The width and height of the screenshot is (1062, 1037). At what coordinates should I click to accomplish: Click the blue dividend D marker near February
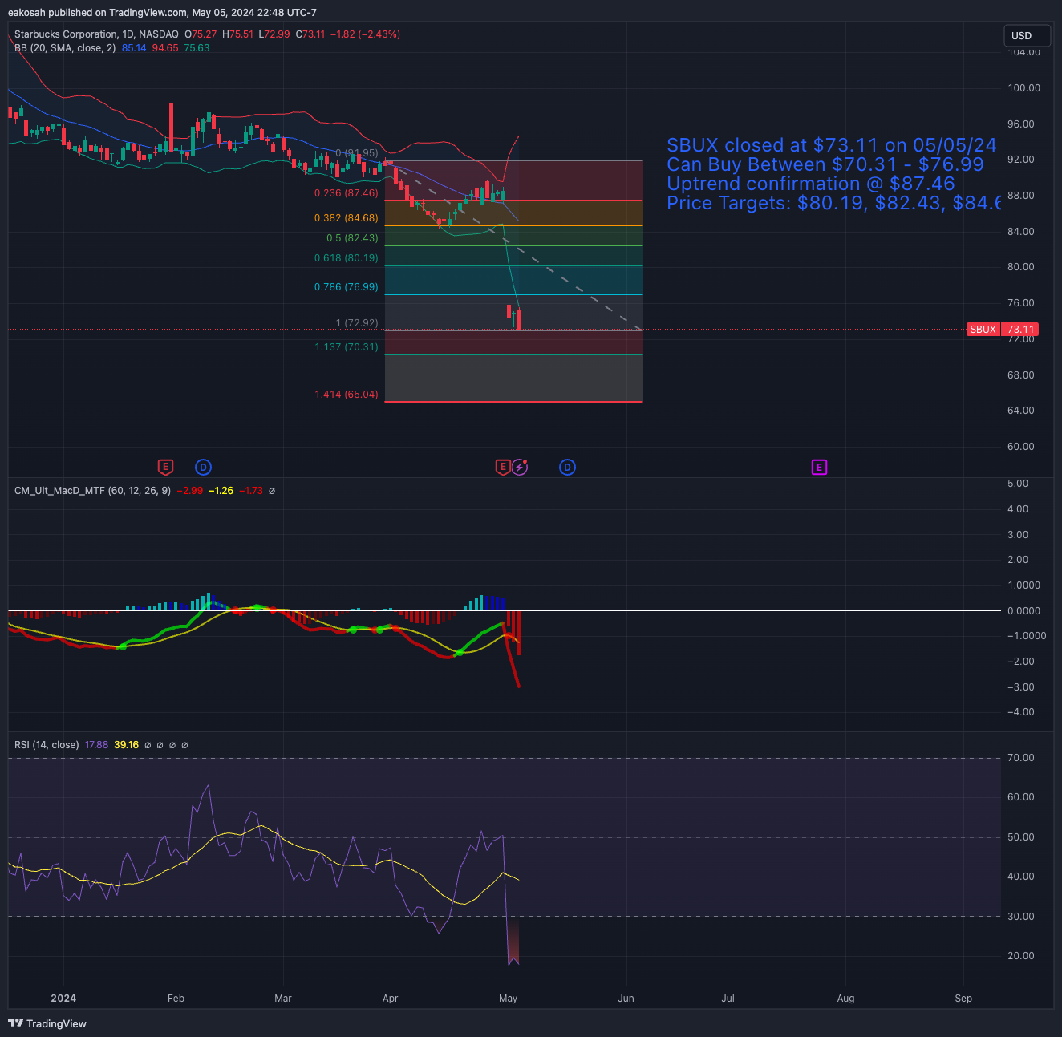click(203, 467)
